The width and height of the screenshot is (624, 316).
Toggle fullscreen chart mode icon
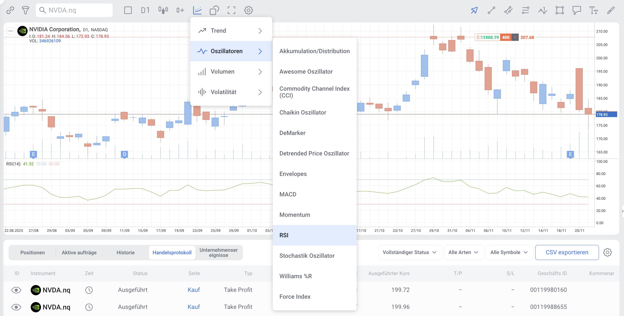(x=231, y=11)
